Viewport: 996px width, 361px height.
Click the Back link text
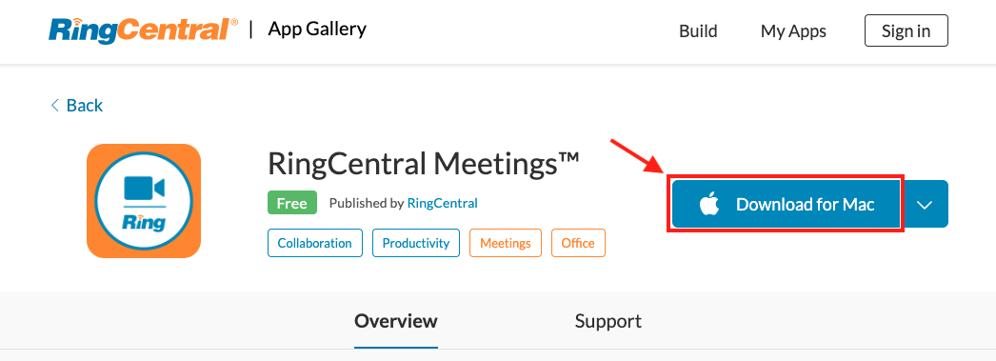[x=85, y=106]
